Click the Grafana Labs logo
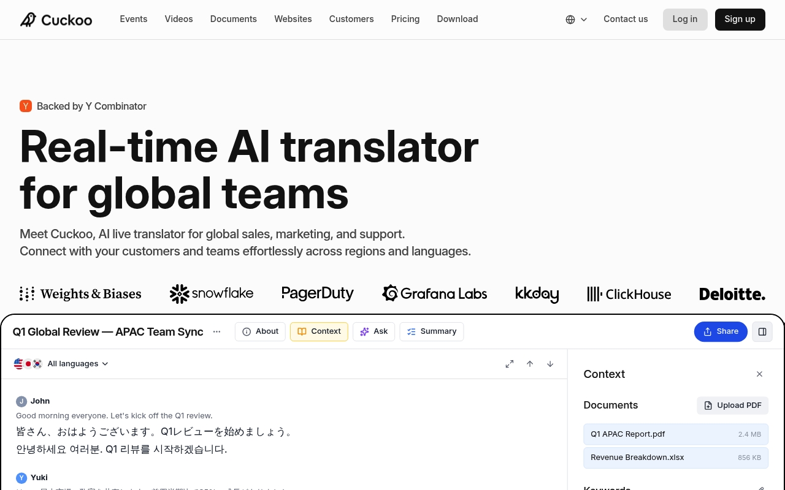The height and width of the screenshot is (490, 785). (x=435, y=294)
